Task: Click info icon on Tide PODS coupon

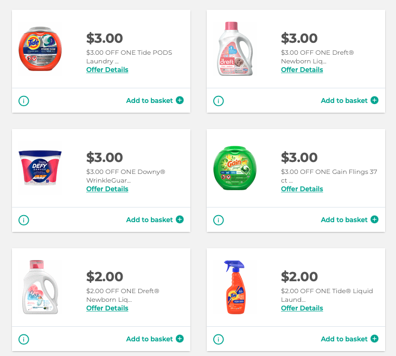Action: (x=24, y=101)
